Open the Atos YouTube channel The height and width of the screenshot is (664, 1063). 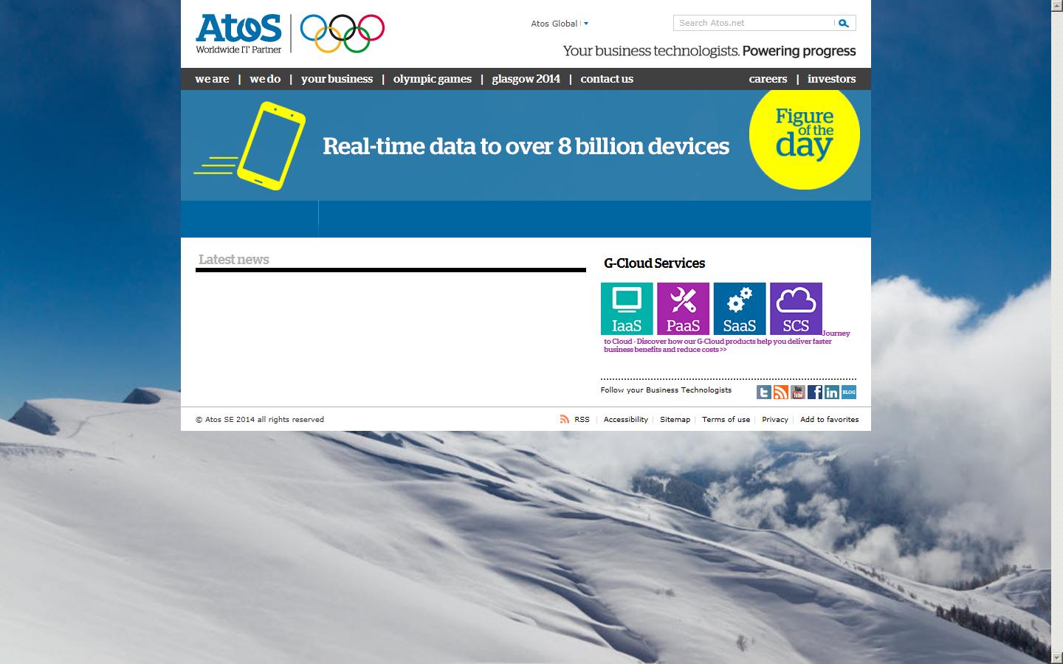[x=798, y=392]
